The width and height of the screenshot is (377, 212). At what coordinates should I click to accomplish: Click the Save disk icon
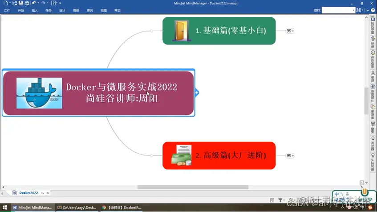pyautogui.click(x=21, y=3)
